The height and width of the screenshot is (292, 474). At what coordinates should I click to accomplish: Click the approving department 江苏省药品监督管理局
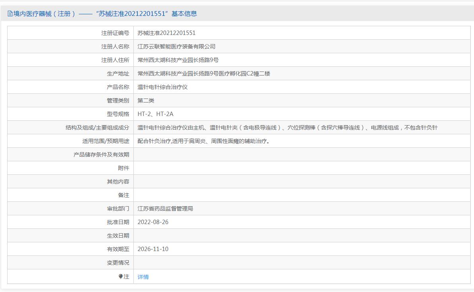165,209
